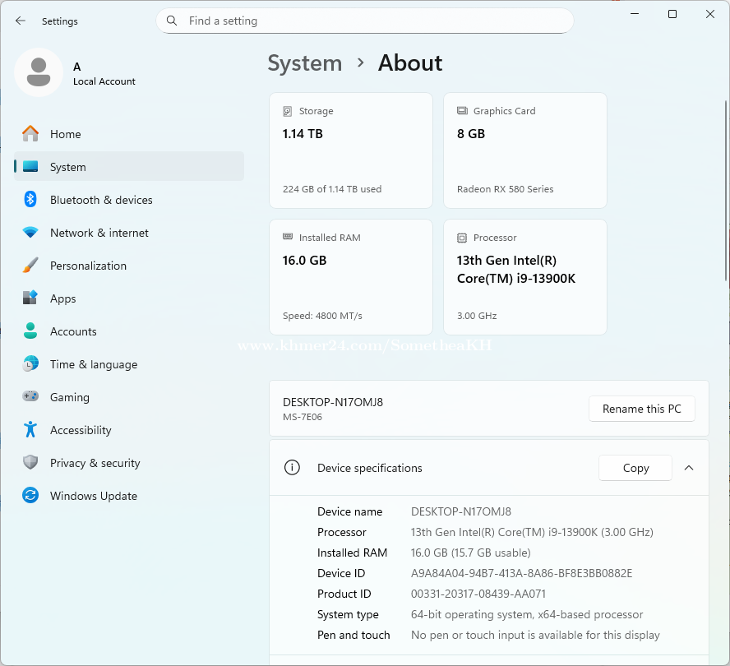Open Bluetooth & devices settings
The width and height of the screenshot is (730, 666).
100,200
